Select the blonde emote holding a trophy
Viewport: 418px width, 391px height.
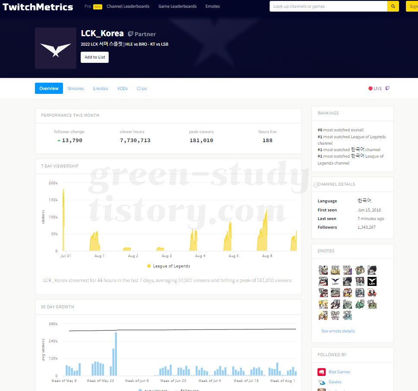324,304
